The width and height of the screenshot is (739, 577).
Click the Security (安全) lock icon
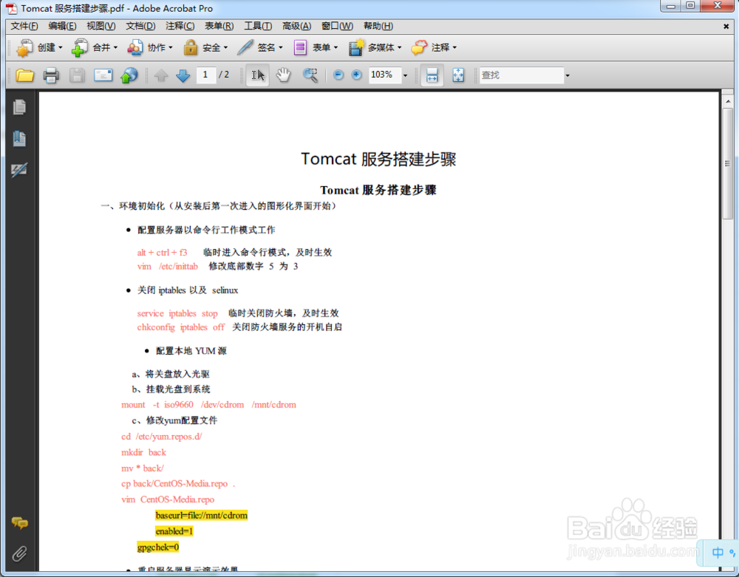pyautogui.click(x=191, y=47)
